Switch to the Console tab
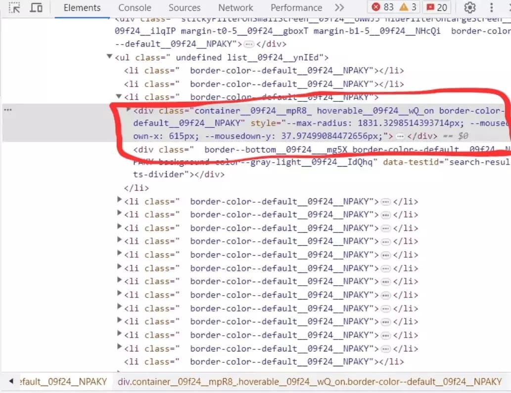Screen dimensions: 511x393 pyautogui.click(x=134, y=7)
